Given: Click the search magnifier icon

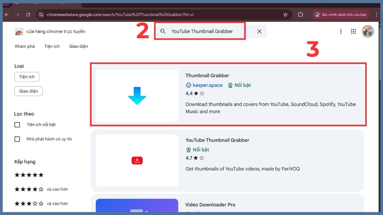Looking at the screenshot, I should pos(163,31).
